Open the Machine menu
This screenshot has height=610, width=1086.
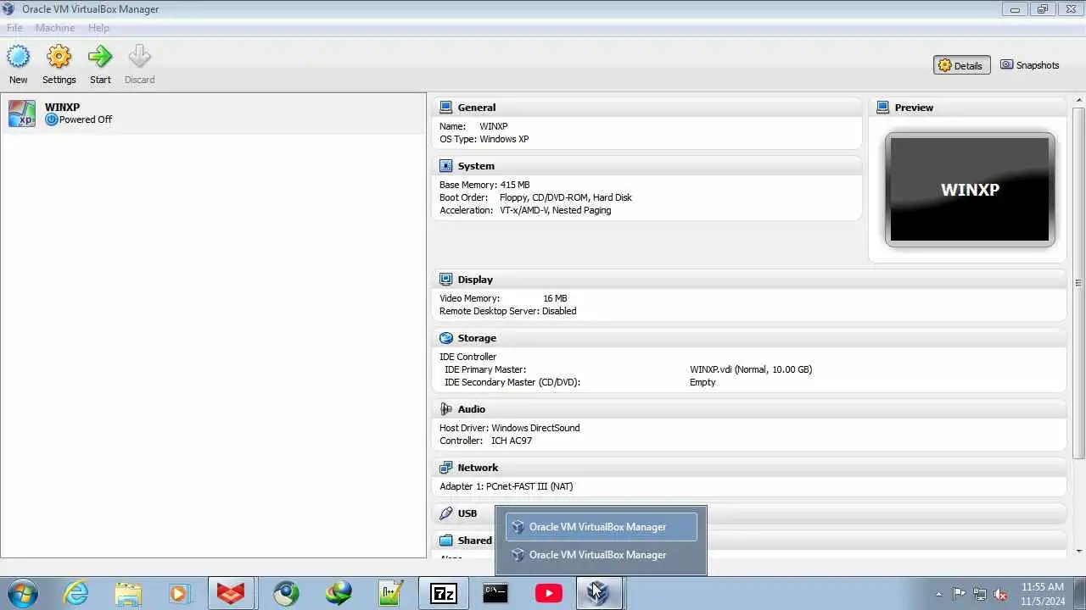55,28
